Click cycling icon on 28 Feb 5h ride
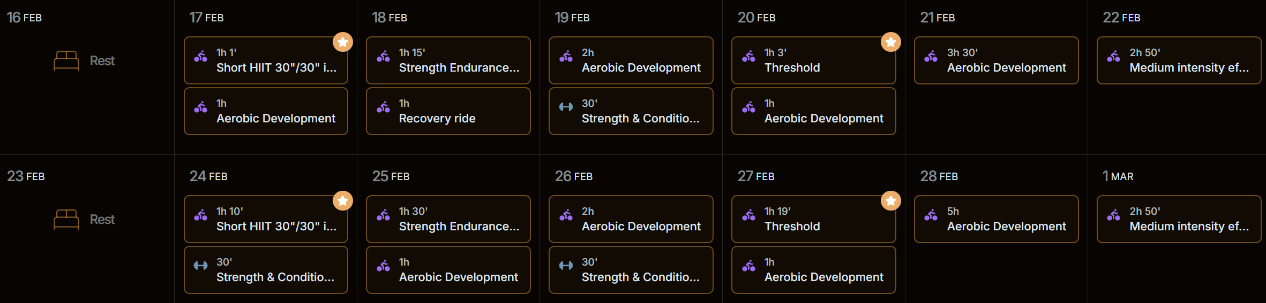This screenshot has width=1266, height=303. [x=931, y=215]
